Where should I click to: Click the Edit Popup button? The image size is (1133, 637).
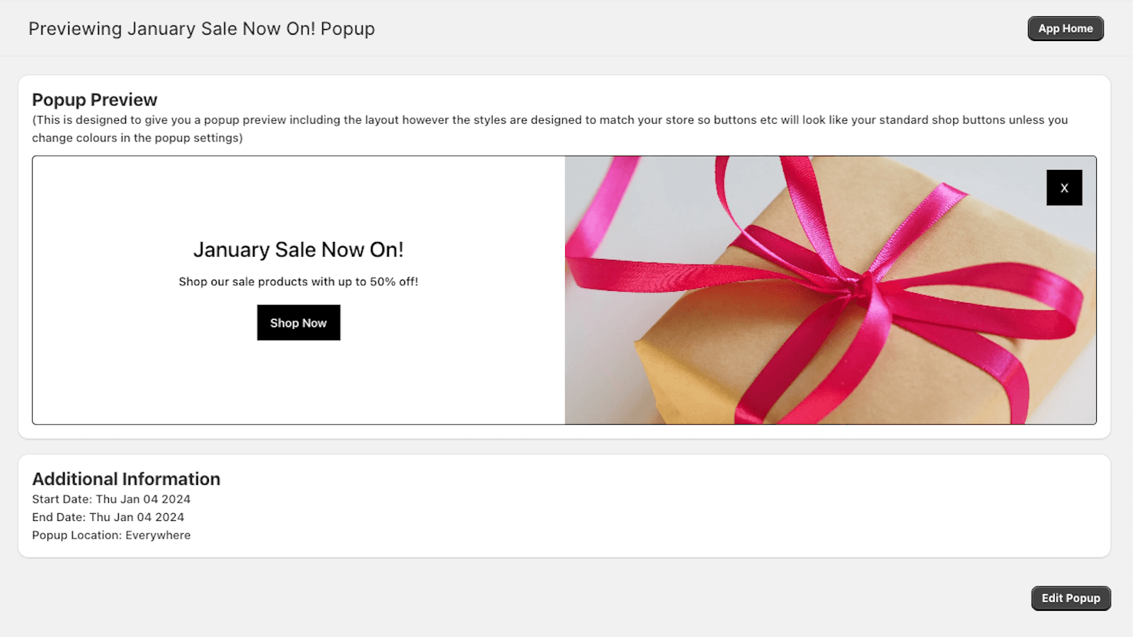pyautogui.click(x=1071, y=598)
